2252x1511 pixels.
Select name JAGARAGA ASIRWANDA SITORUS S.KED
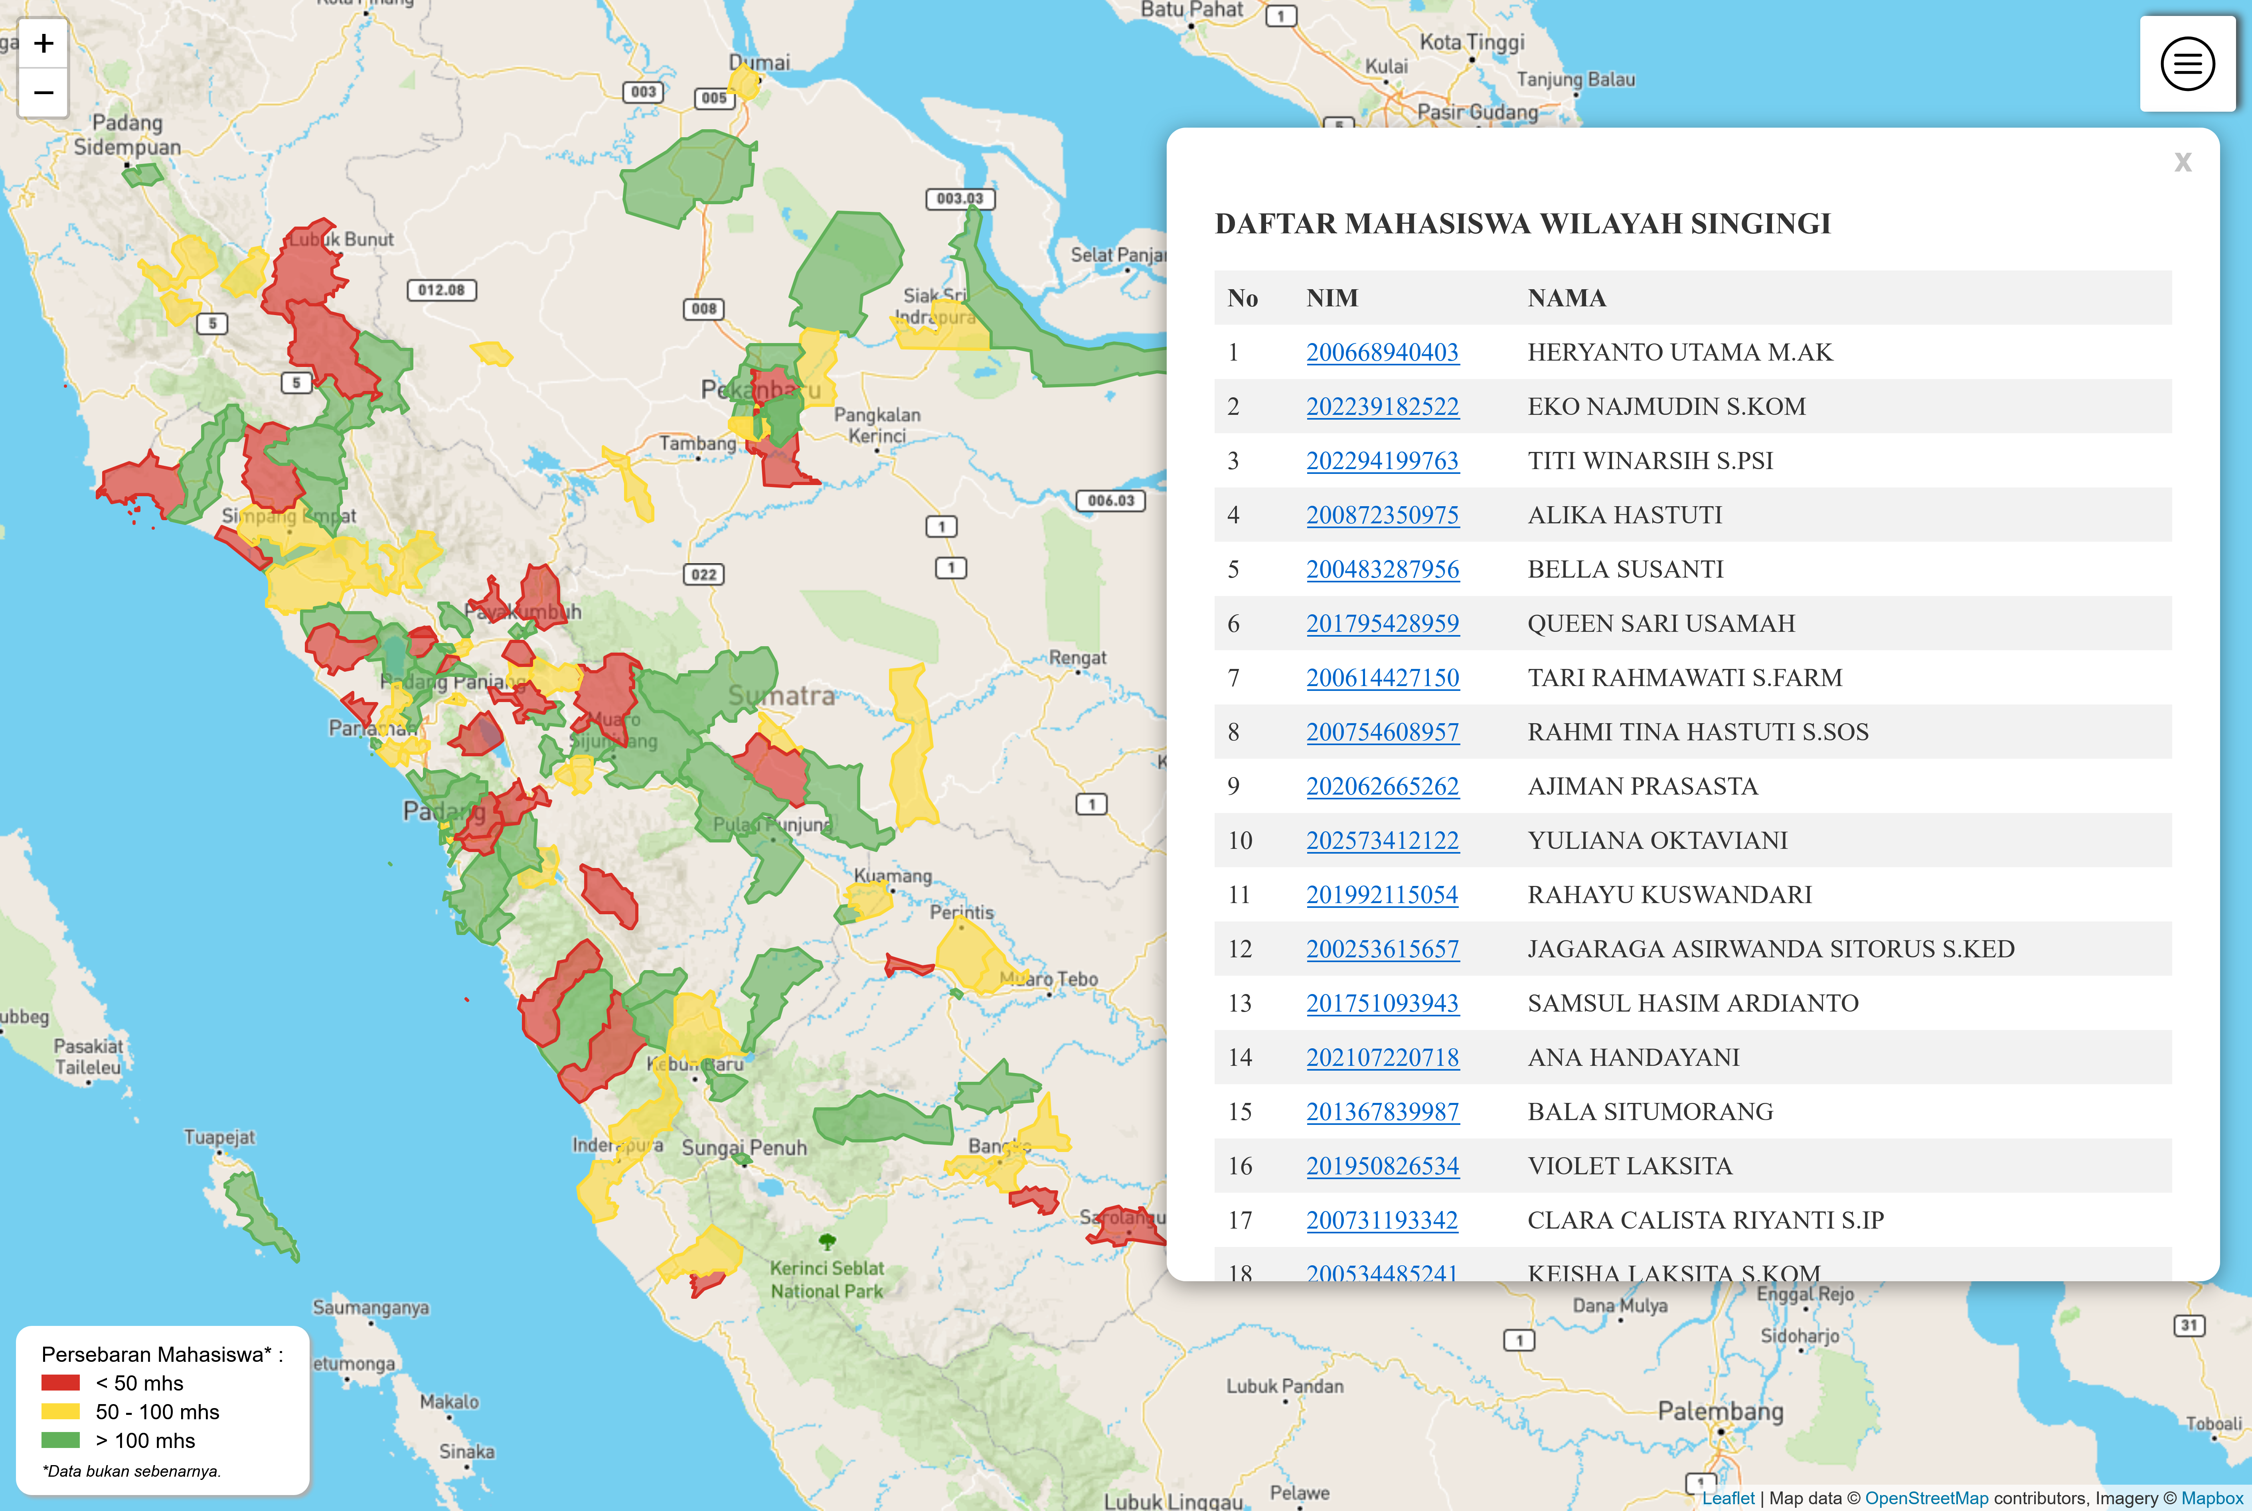[1771, 949]
